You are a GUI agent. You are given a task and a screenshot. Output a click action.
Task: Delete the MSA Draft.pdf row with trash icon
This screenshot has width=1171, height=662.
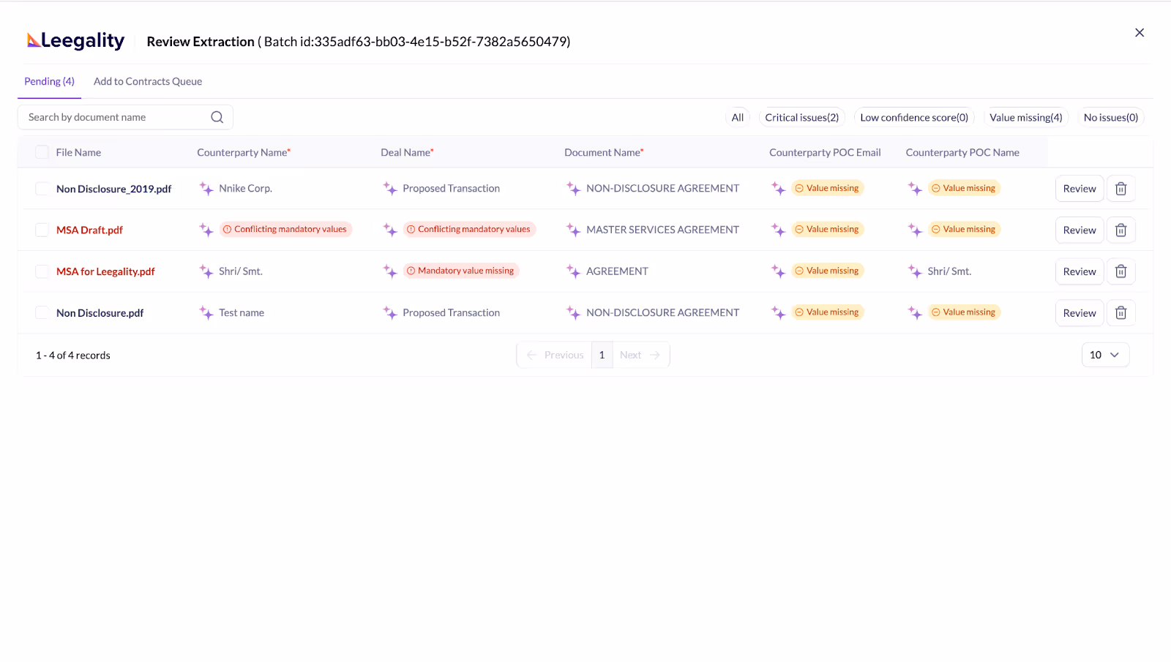[x=1121, y=230]
